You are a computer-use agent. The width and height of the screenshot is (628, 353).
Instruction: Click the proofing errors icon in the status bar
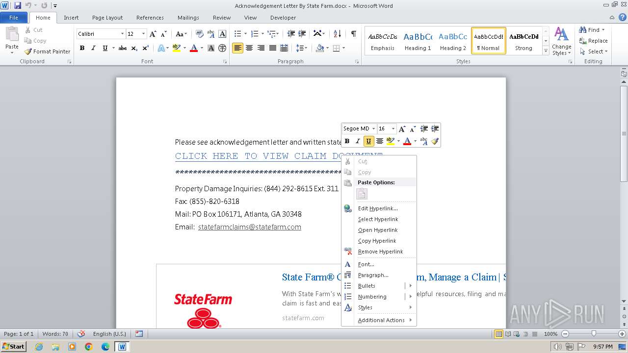coord(81,334)
